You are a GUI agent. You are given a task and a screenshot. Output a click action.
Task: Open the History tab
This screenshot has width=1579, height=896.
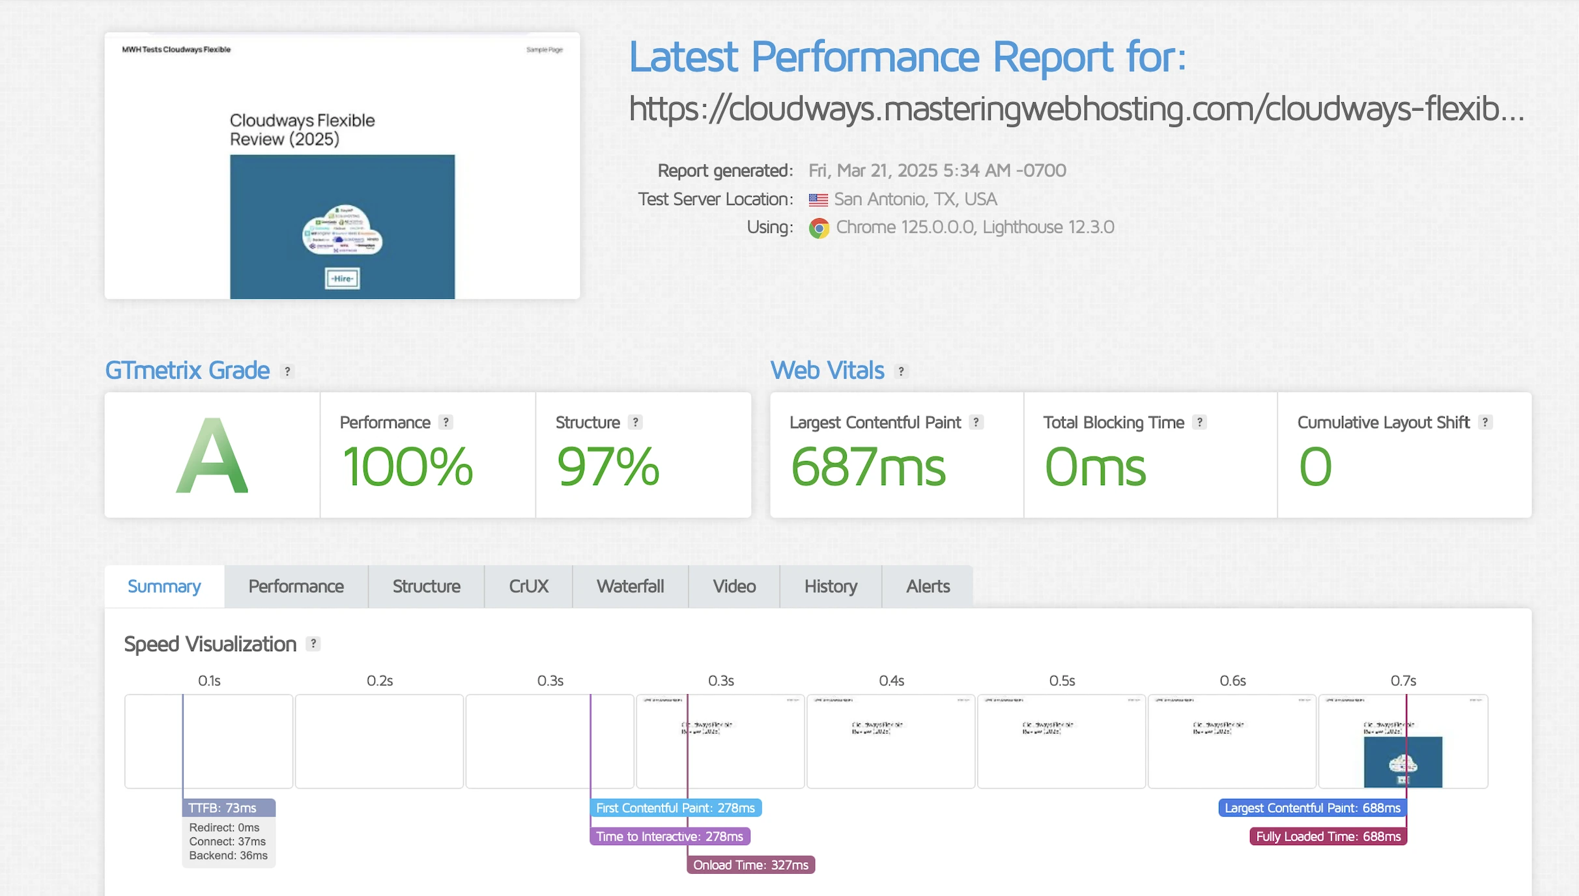click(831, 586)
